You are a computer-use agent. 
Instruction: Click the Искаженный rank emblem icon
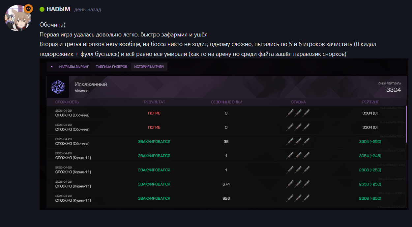click(x=58, y=87)
